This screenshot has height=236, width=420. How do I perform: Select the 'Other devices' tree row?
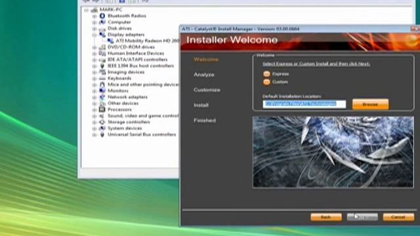[123, 104]
